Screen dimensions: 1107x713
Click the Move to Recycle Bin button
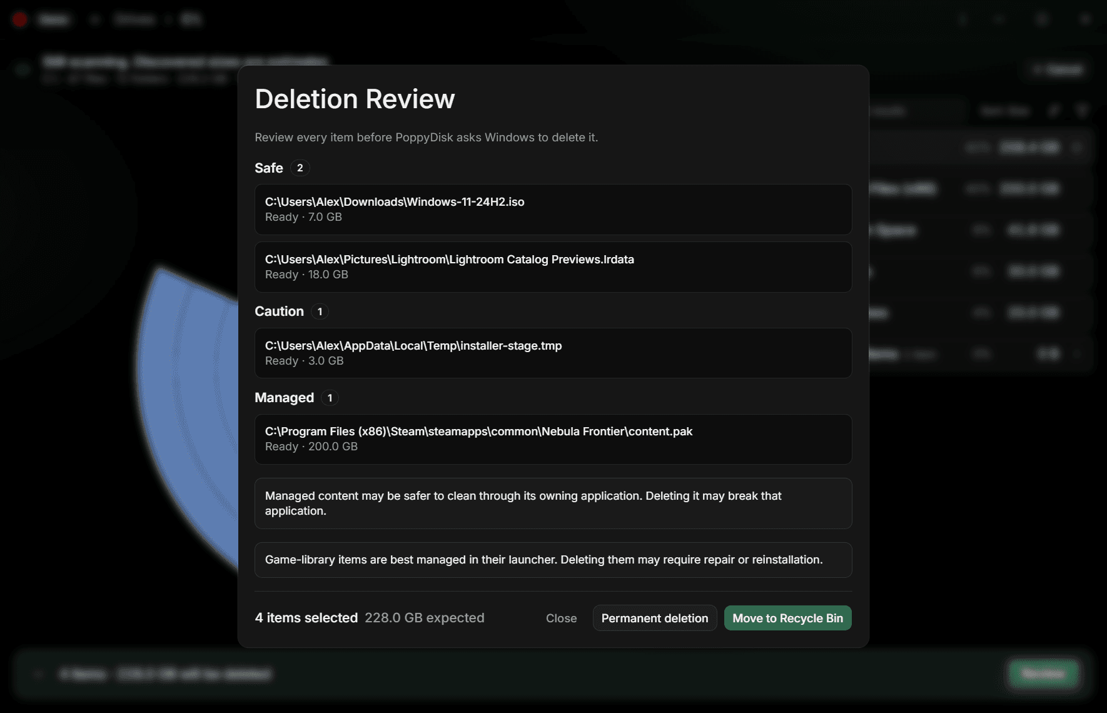pyautogui.click(x=787, y=618)
